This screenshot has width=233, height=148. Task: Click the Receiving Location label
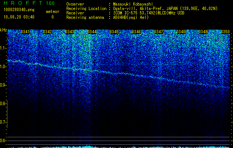pos(86,9)
